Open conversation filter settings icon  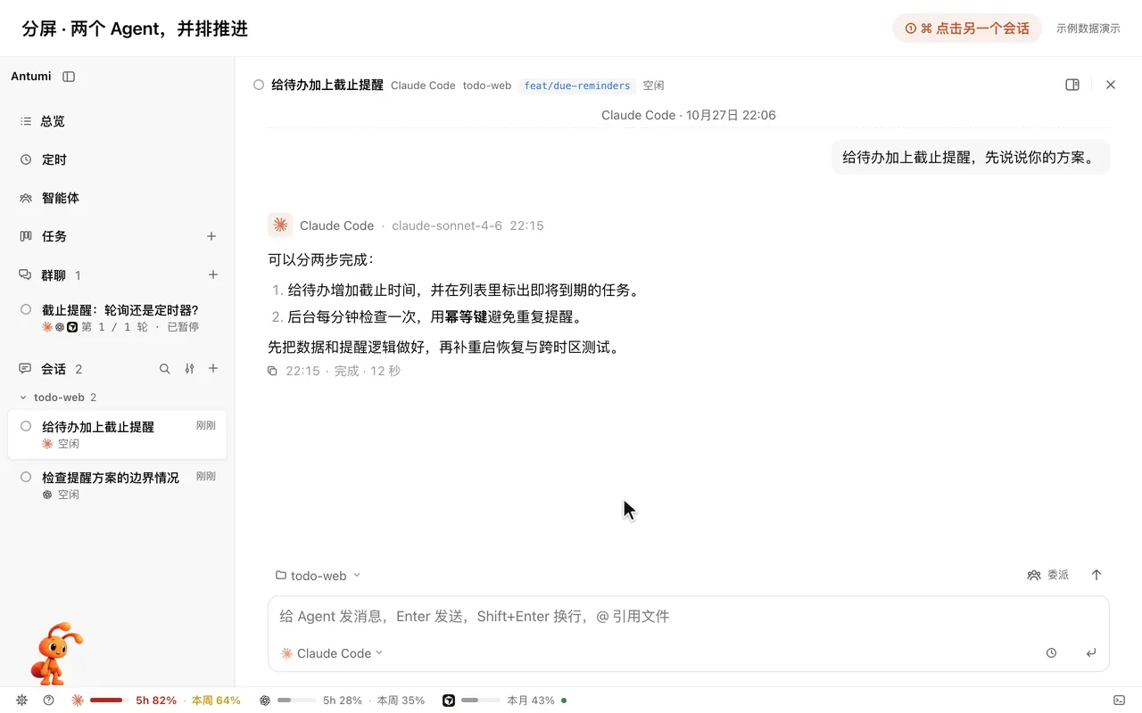click(x=189, y=369)
